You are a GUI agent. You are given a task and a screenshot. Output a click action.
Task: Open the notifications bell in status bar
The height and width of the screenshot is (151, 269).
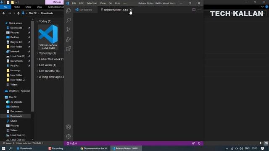click(199, 143)
